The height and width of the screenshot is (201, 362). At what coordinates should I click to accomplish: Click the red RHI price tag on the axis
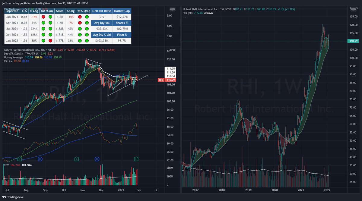(161, 80)
